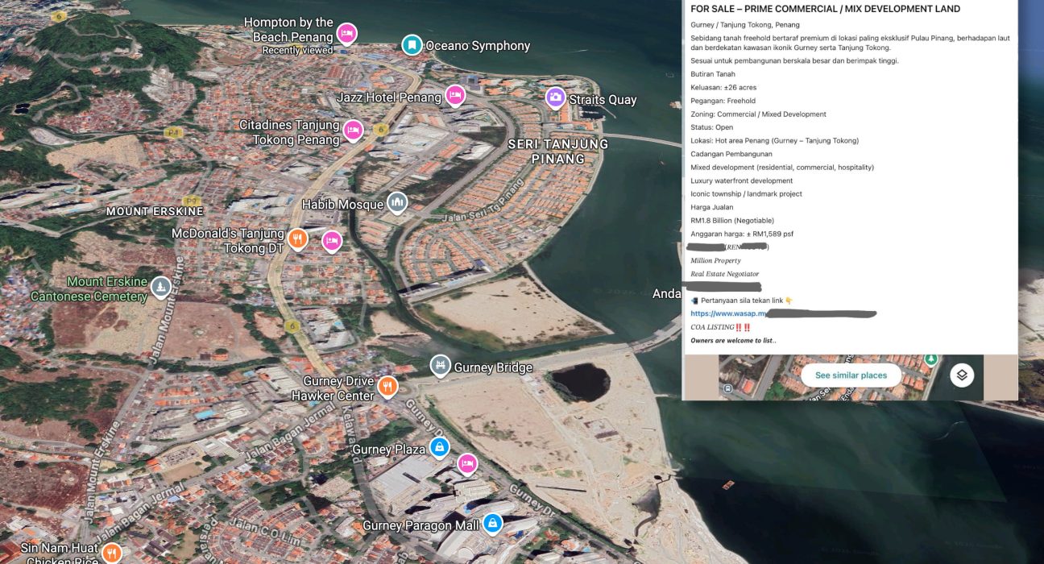Click the bus stop icon in preview
Image resolution: width=1044 pixels, height=564 pixels.
coord(727,388)
